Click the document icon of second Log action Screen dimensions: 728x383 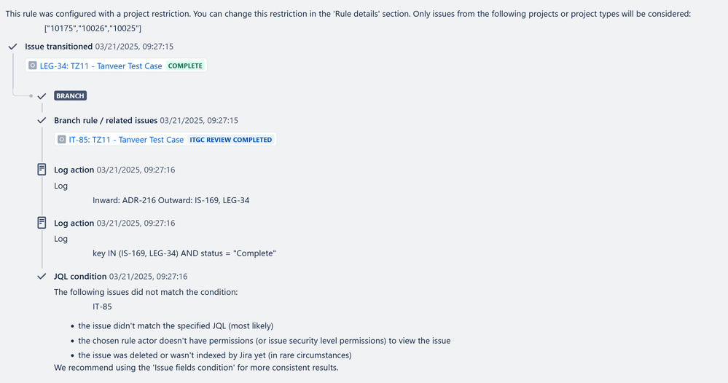click(42, 223)
